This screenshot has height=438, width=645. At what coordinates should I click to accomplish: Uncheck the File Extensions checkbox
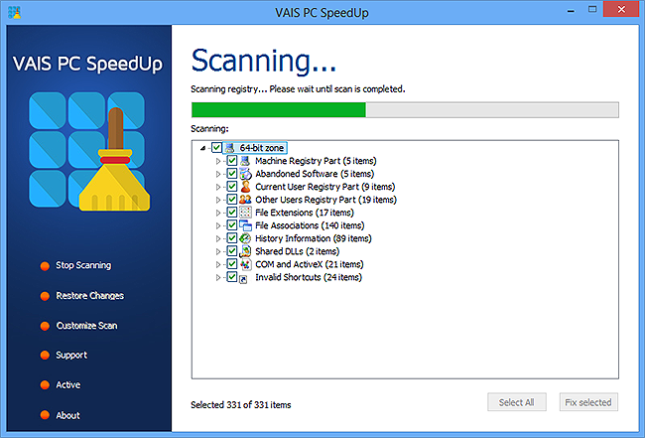pos(232,213)
